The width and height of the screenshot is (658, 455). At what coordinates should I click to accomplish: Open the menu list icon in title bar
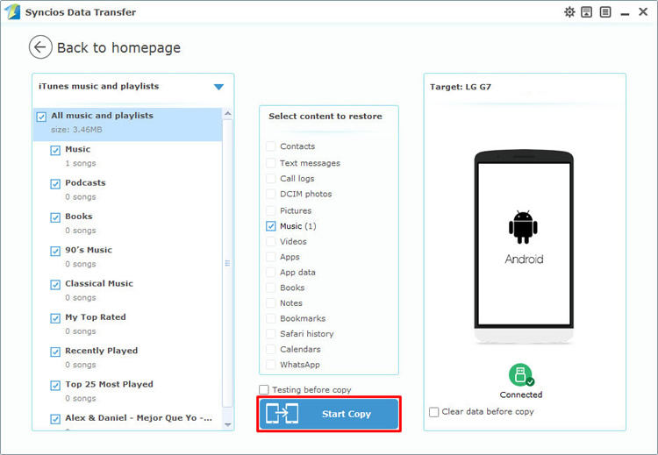pyautogui.click(x=605, y=11)
